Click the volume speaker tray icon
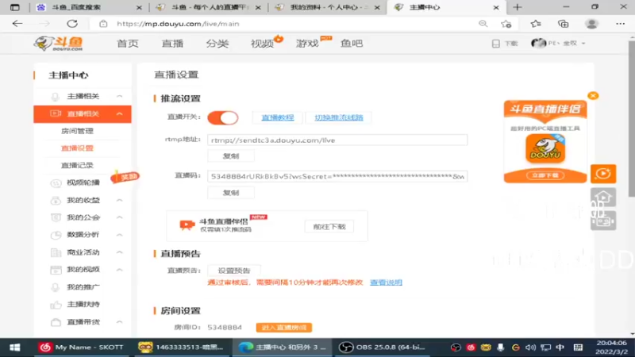The image size is (635, 357). 530,347
